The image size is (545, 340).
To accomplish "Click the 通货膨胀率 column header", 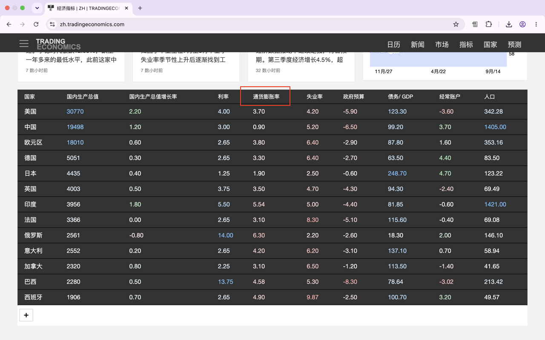I will (266, 97).
